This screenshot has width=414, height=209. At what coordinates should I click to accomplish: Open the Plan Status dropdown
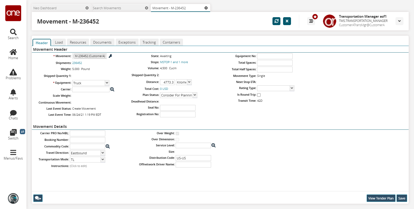pyautogui.click(x=195, y=95)
